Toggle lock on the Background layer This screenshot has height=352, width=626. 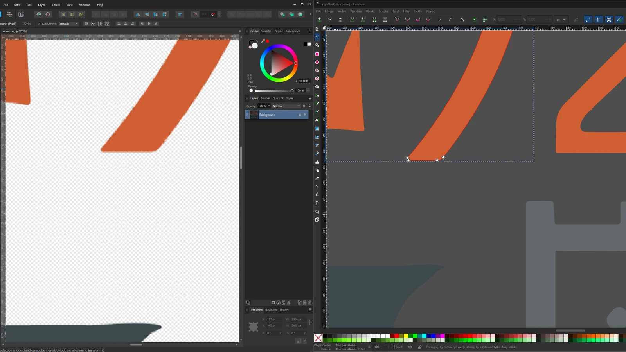pos(300,115)
